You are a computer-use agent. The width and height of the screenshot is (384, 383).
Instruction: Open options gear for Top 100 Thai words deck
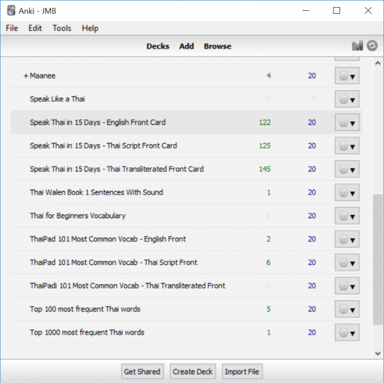pos(347,309)
